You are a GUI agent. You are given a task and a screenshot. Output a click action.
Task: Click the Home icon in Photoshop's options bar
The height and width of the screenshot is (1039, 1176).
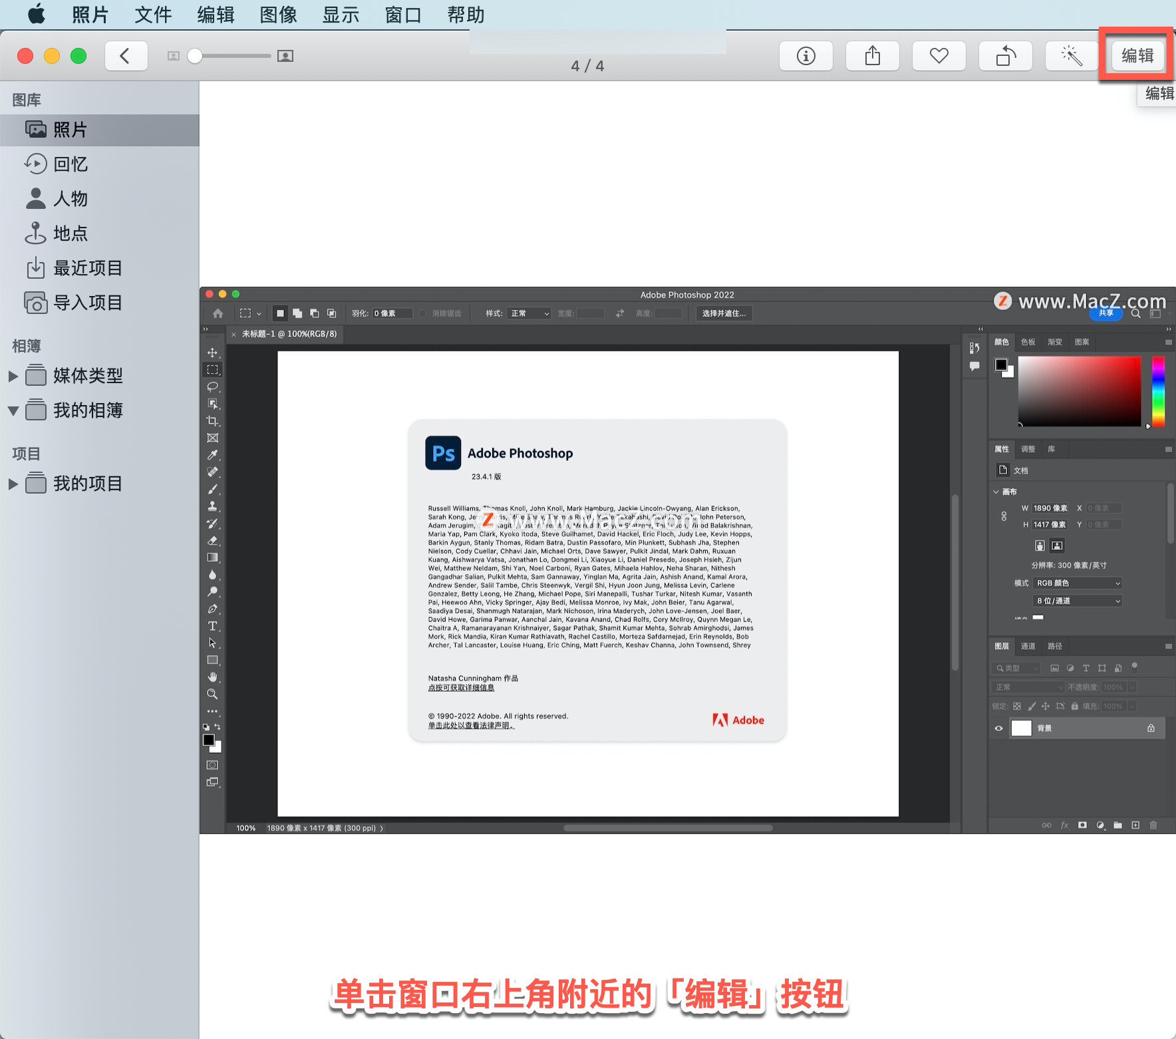[x=218, y=313]
